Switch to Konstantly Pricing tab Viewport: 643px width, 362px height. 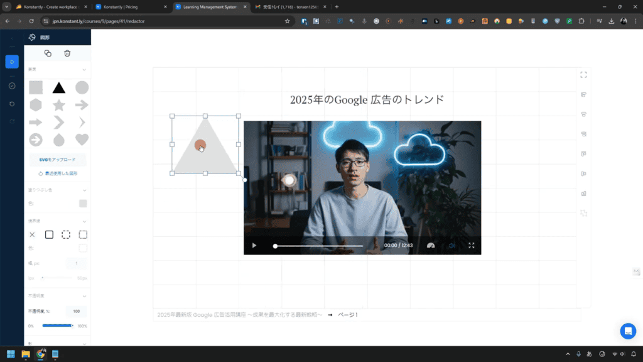(131, 7)
